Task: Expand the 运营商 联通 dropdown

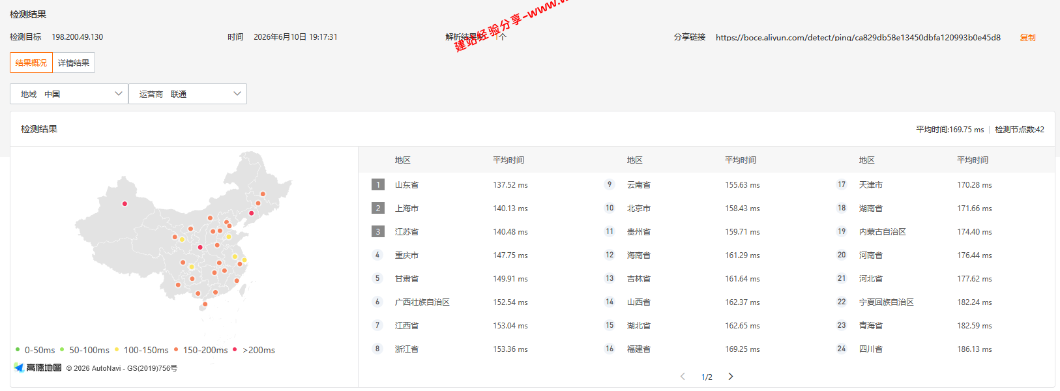Action: 188,94
